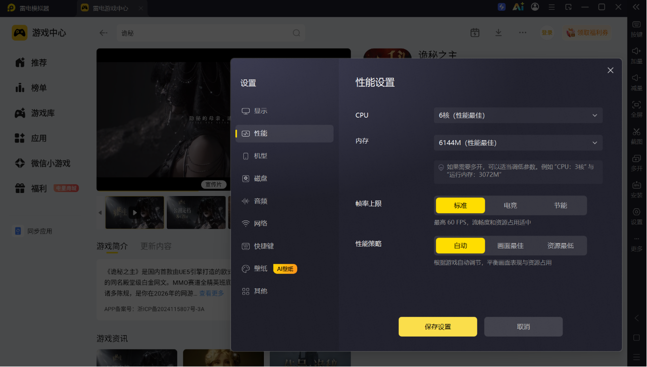Click 领取福利券 coupon button

coord(587,33)
